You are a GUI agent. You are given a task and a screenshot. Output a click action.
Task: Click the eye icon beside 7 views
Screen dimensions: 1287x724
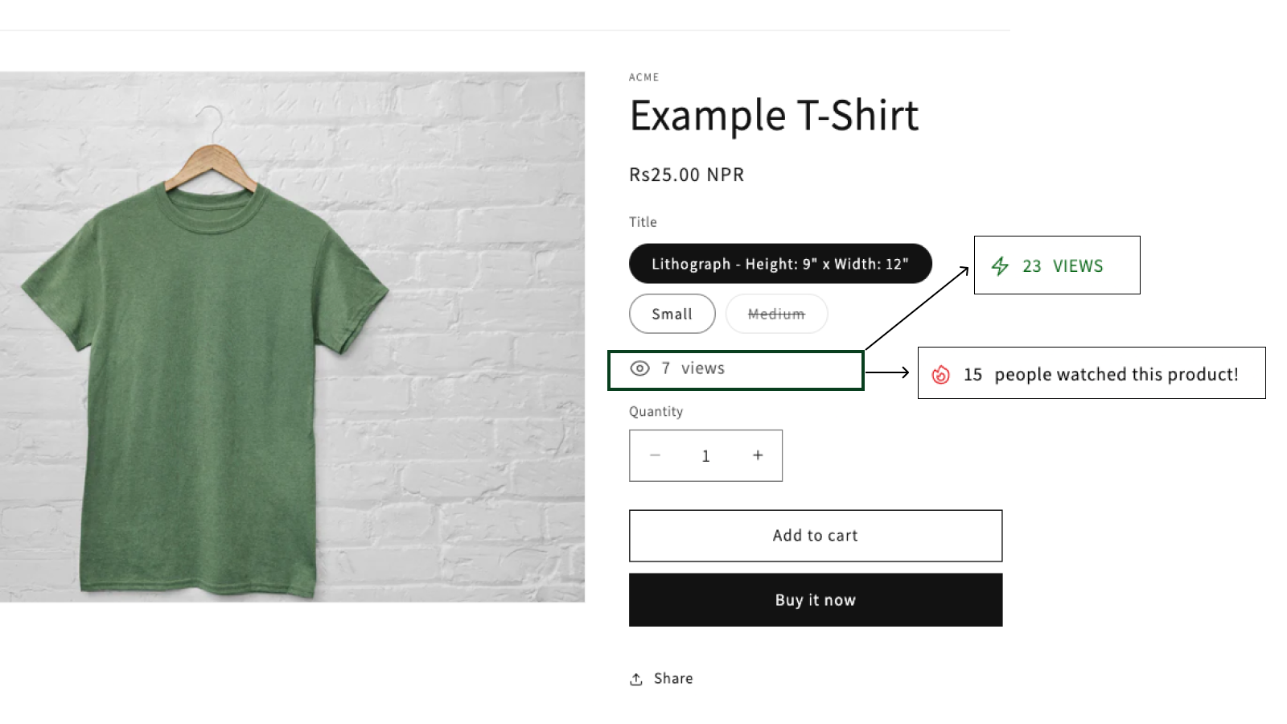pos(639,368)
